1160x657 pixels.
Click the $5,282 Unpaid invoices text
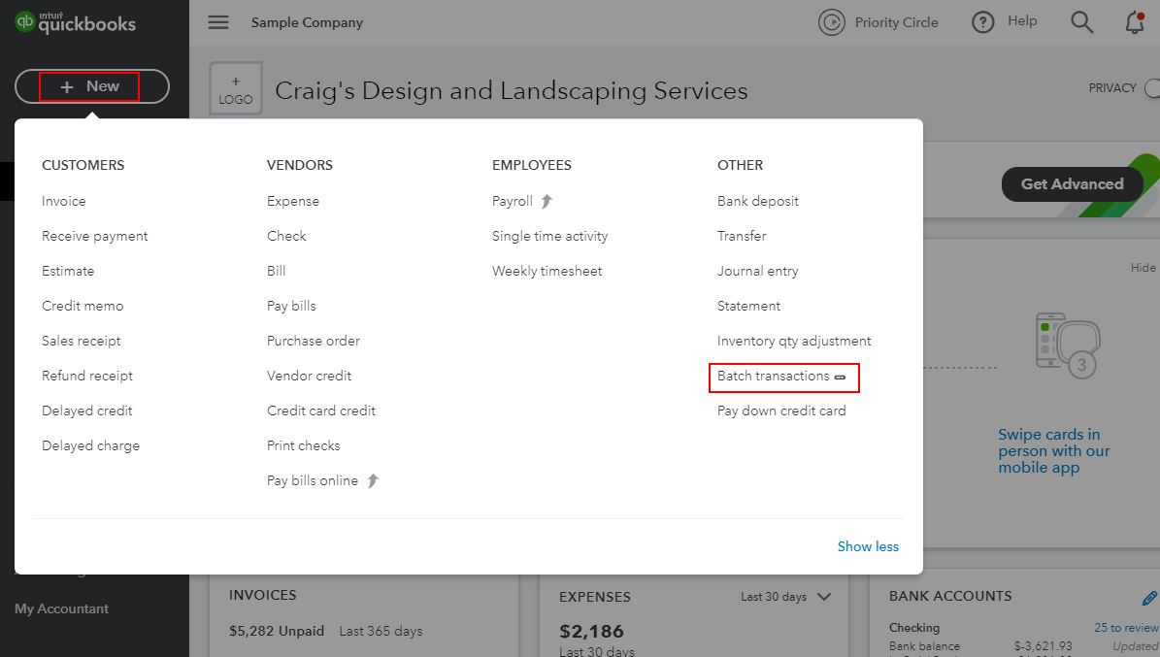point(277,631)
